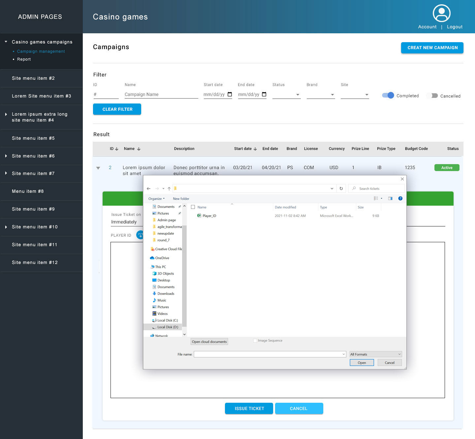Screen dimensions: 475x439
Task: Open the Report sidebar item
Action: 24,59
